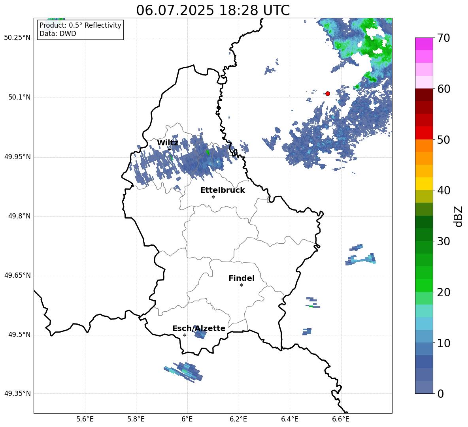Select the Esch/Alzette city label
Screen dimensions: 468x427
click(x=199, y=328)
